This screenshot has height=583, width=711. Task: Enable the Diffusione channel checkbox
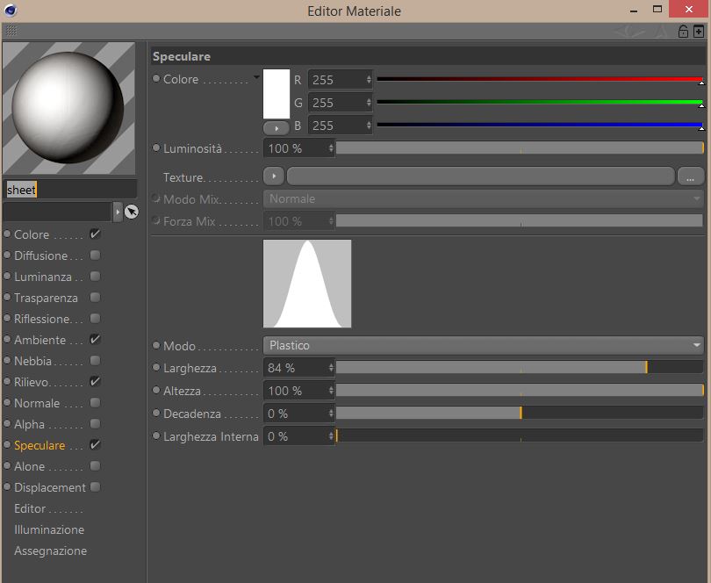tap(95, 255)
